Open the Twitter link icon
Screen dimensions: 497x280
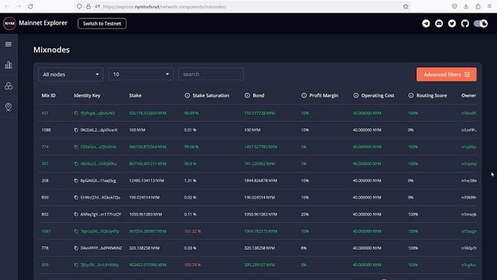tap(452, 24)
